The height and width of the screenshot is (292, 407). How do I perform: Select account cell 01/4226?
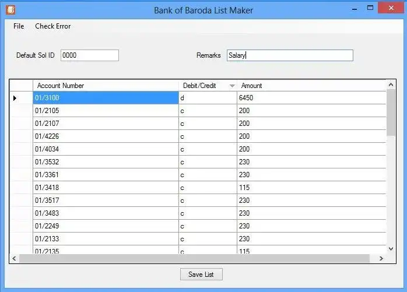[x=106, y=136]
